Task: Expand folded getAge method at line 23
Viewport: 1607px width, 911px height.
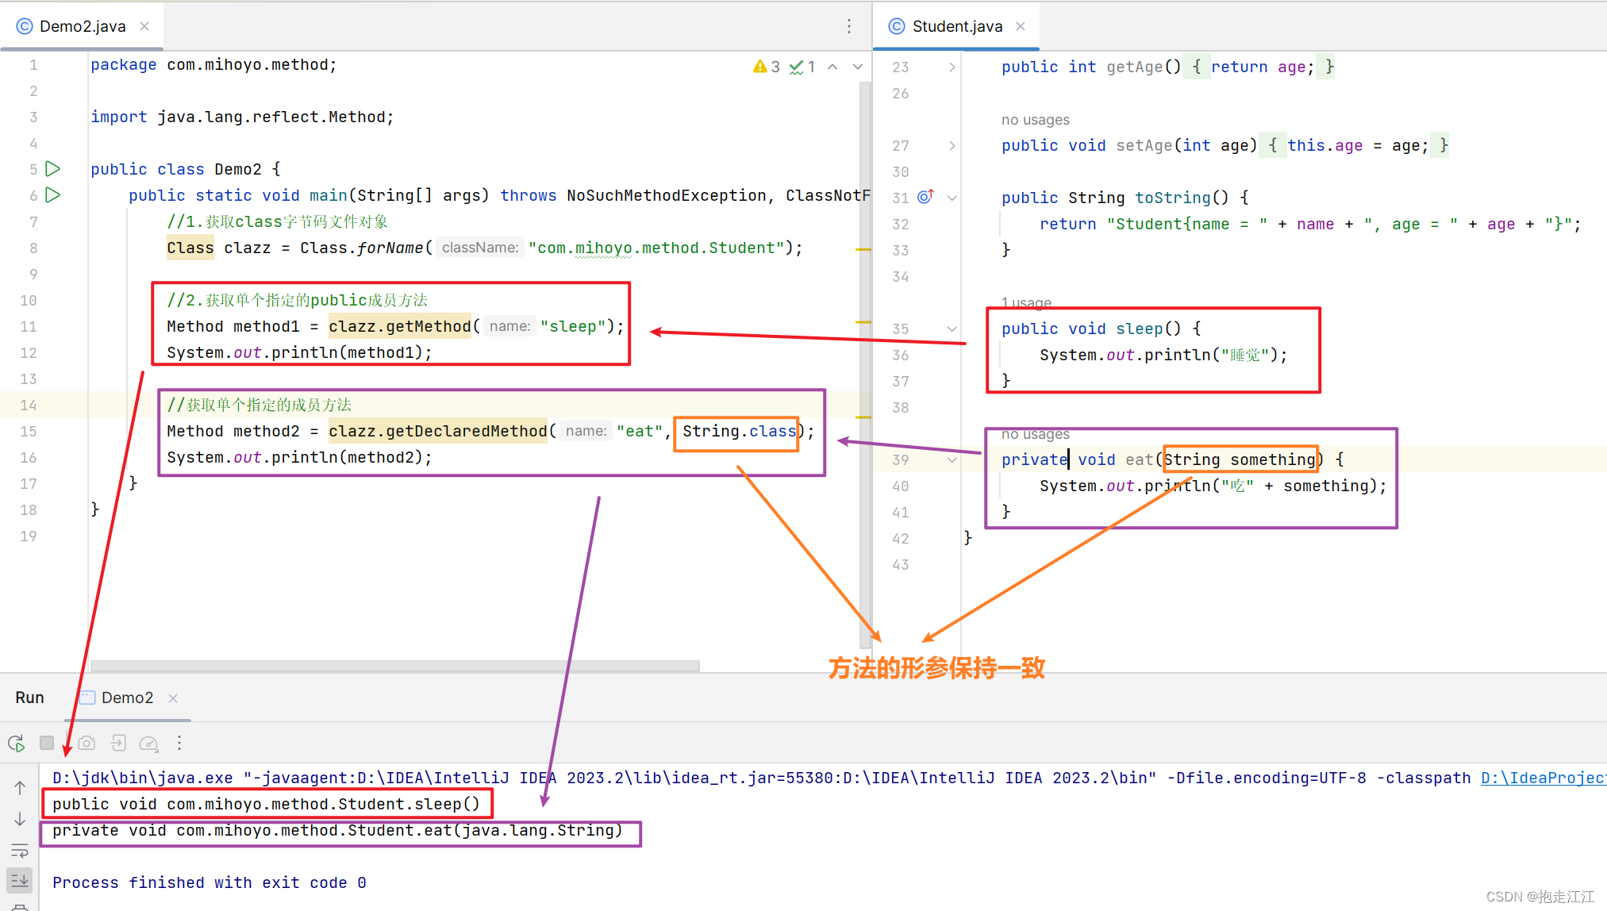Action: pos(952,67)
